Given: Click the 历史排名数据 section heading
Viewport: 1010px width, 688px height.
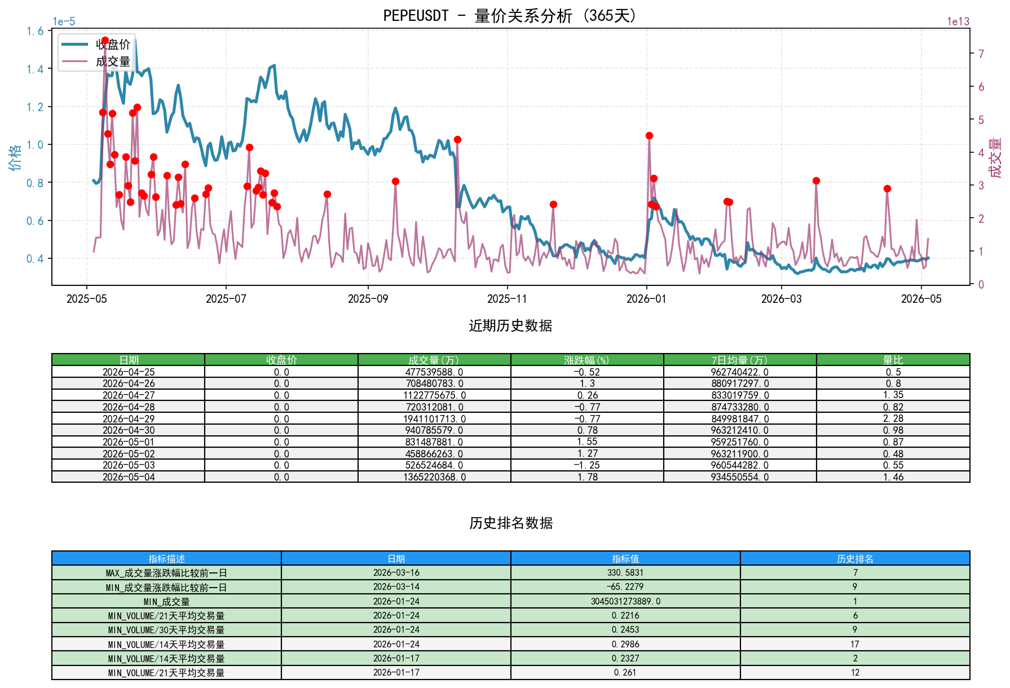Looking at the screenshot, I should coord(510,523).
